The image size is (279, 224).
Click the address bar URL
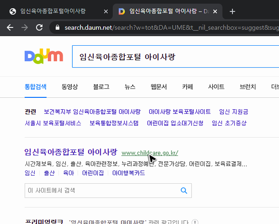[172, 27]
